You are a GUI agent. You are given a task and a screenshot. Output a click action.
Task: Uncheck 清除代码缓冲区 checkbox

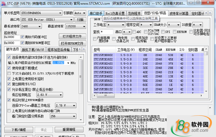22,37
